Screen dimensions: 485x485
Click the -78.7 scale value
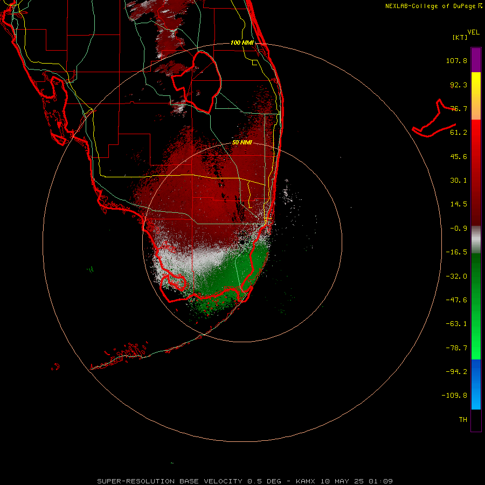[456, 348]
